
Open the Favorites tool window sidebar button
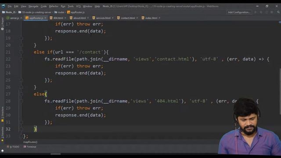[x=2, y=134]
